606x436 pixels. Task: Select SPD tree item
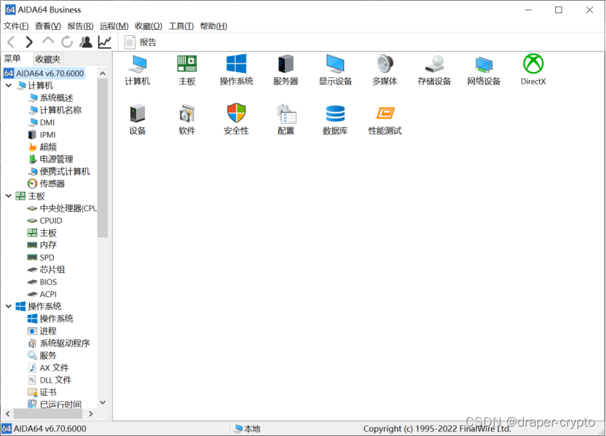click(41, 257)
